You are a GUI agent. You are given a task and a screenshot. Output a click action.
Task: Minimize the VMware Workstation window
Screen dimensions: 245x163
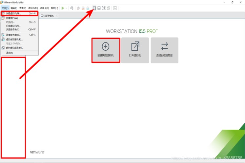224,2
